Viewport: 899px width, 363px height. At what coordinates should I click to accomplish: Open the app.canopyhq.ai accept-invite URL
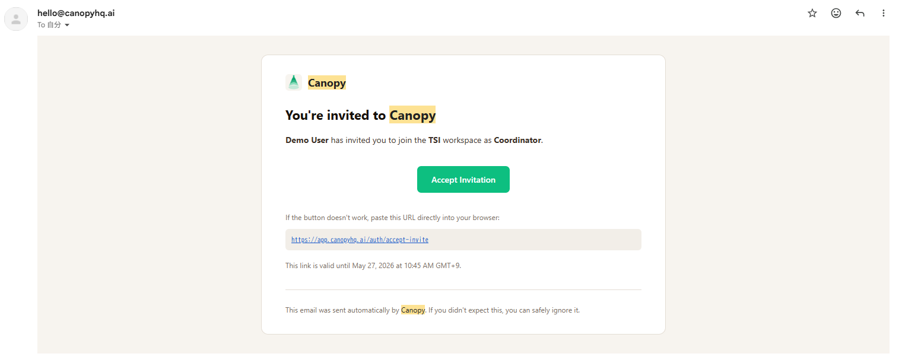(x=360, y=240)
